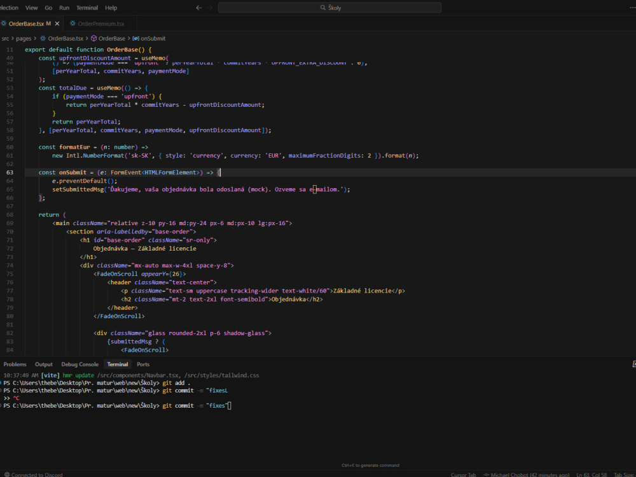Click the forward navigation arrow icon
The image size is (636, 477).
(x=209, y=8)
